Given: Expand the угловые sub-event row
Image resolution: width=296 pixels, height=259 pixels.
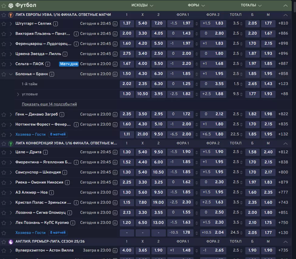Looking at the screenshot, I should click(18, 94).
